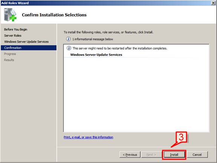217x163 pixels.
Task: Click the red number 3 callout annotation
Action: click(181, 137)
